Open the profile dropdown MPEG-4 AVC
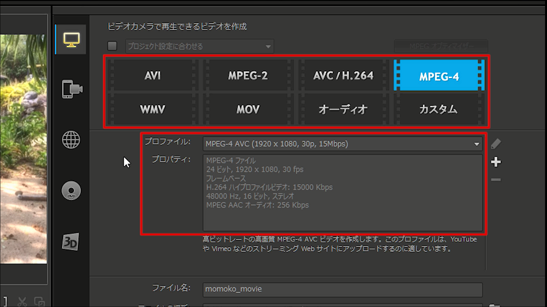Viewport: 547px width, 307px height. click(342, 144)
